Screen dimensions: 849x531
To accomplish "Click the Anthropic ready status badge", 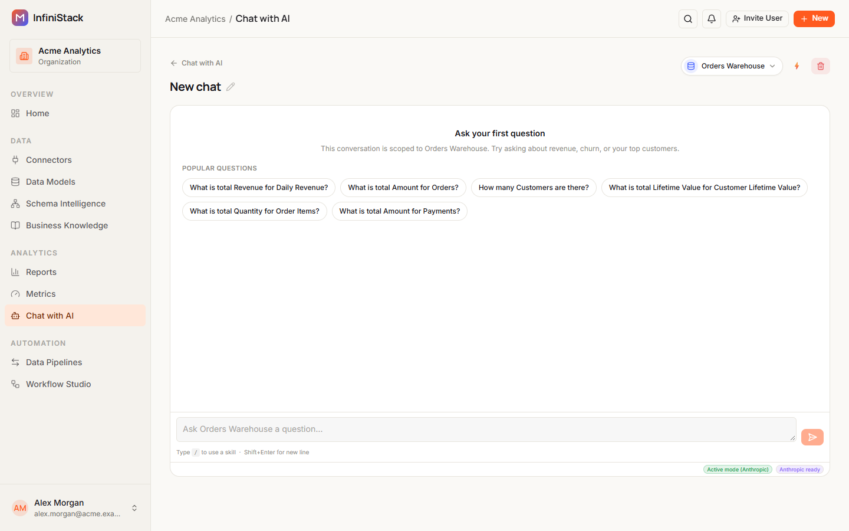I will [799, 470].
